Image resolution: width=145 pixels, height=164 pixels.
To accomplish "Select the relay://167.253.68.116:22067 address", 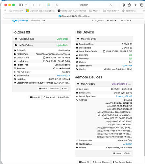I will 118,118.
